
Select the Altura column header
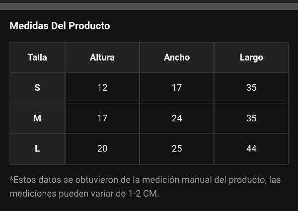click(x=102, y=58)
